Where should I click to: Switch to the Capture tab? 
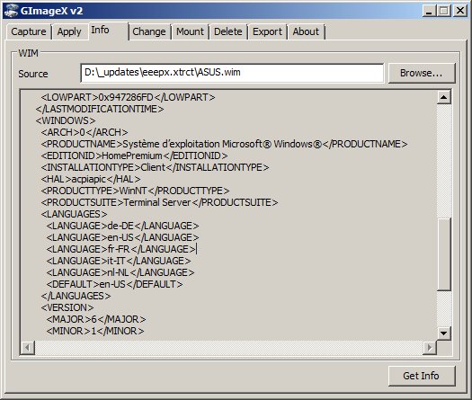click(x=29, y=31)
